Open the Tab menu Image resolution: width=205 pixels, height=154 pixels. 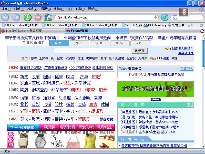(70, 9)
